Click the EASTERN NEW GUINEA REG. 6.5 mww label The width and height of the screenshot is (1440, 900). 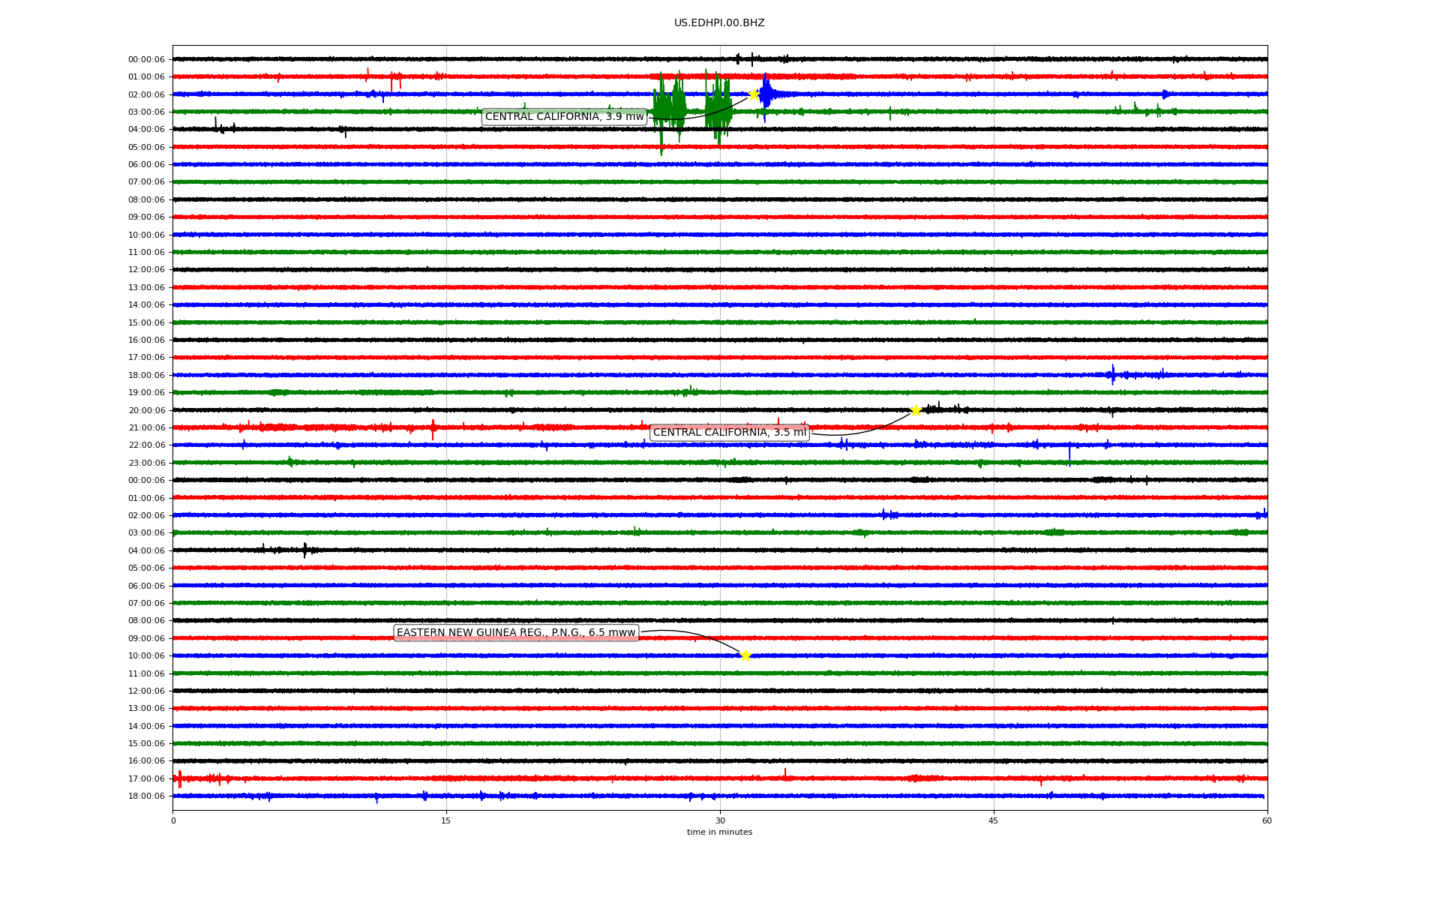[x=516, y=633]
